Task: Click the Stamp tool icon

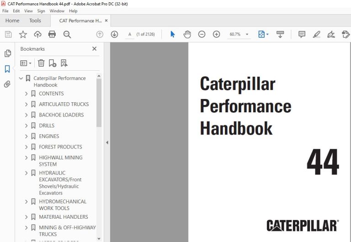Action: (346, 34)
